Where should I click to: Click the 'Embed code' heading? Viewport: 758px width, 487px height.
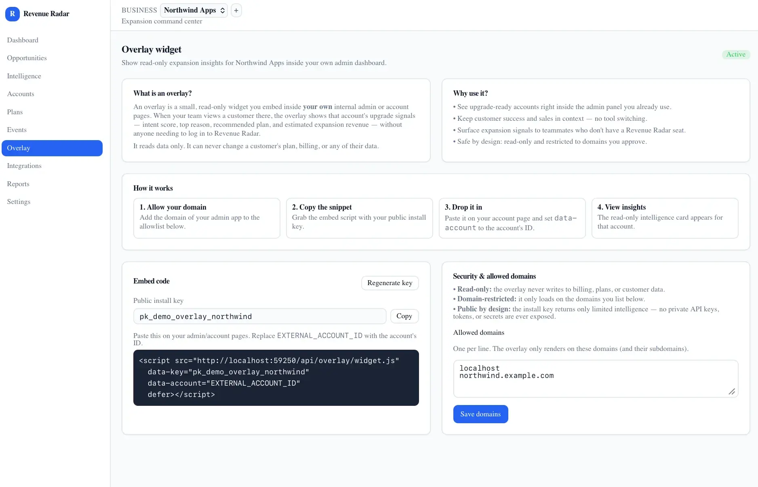coord(152,281)
